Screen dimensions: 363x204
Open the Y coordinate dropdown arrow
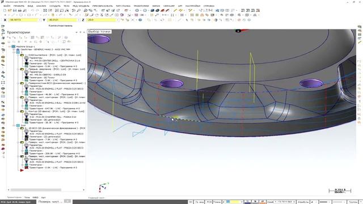pos(79,20)
